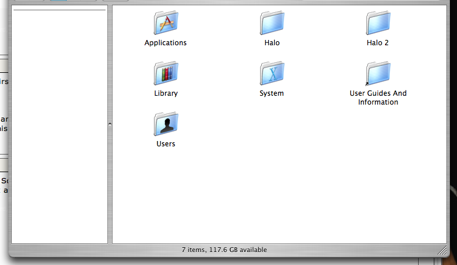Click the User Guides And Information label
Viewport: 457px width, 265px height.
[x=378, y=98]
